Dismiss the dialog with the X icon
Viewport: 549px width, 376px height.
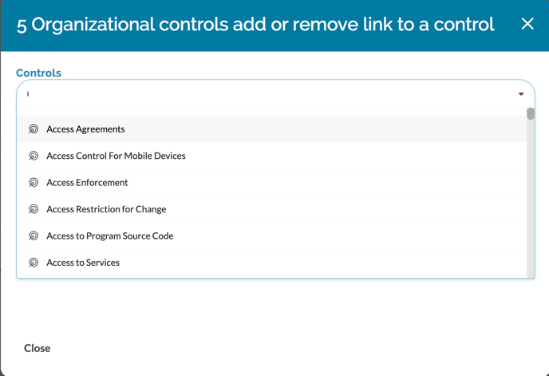coord(527,24)
